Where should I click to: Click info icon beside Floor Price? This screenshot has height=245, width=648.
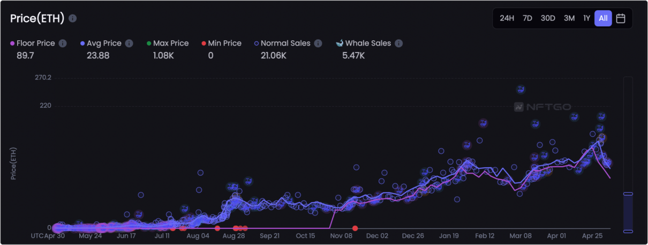pos(63,43)
